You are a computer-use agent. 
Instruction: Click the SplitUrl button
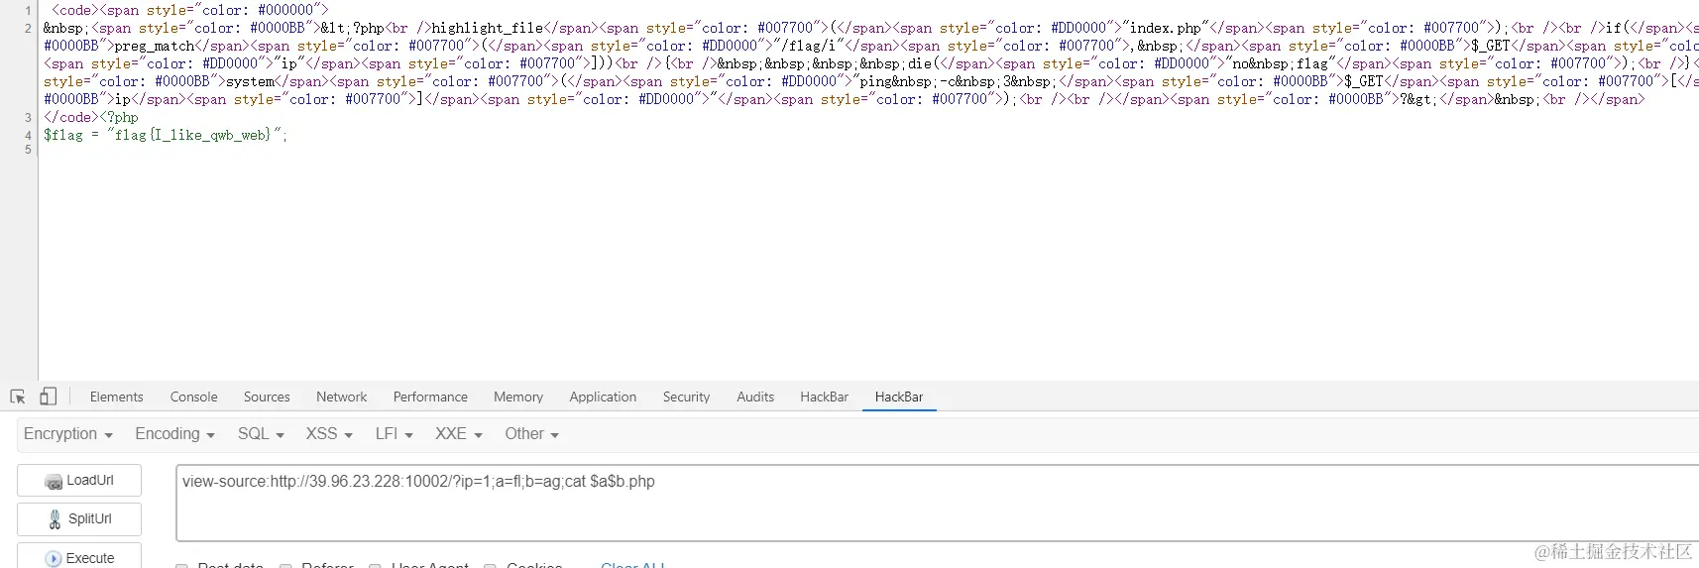coord(79,518)
